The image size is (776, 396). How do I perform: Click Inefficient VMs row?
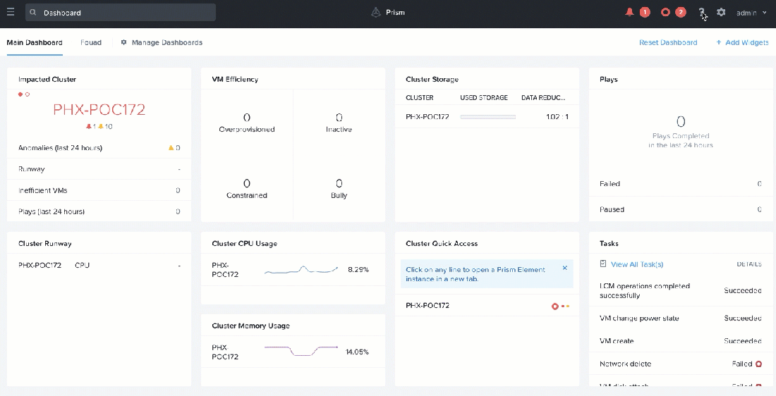(99, 190)
